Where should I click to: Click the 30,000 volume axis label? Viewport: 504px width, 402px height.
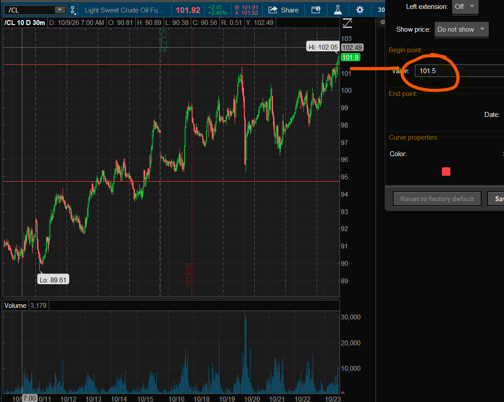(x=351, y=317)
